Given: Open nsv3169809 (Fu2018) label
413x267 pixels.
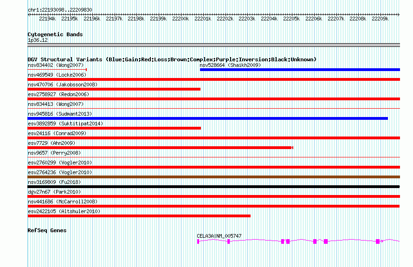Looking at the screenshot, I should [x=54, y=182].
